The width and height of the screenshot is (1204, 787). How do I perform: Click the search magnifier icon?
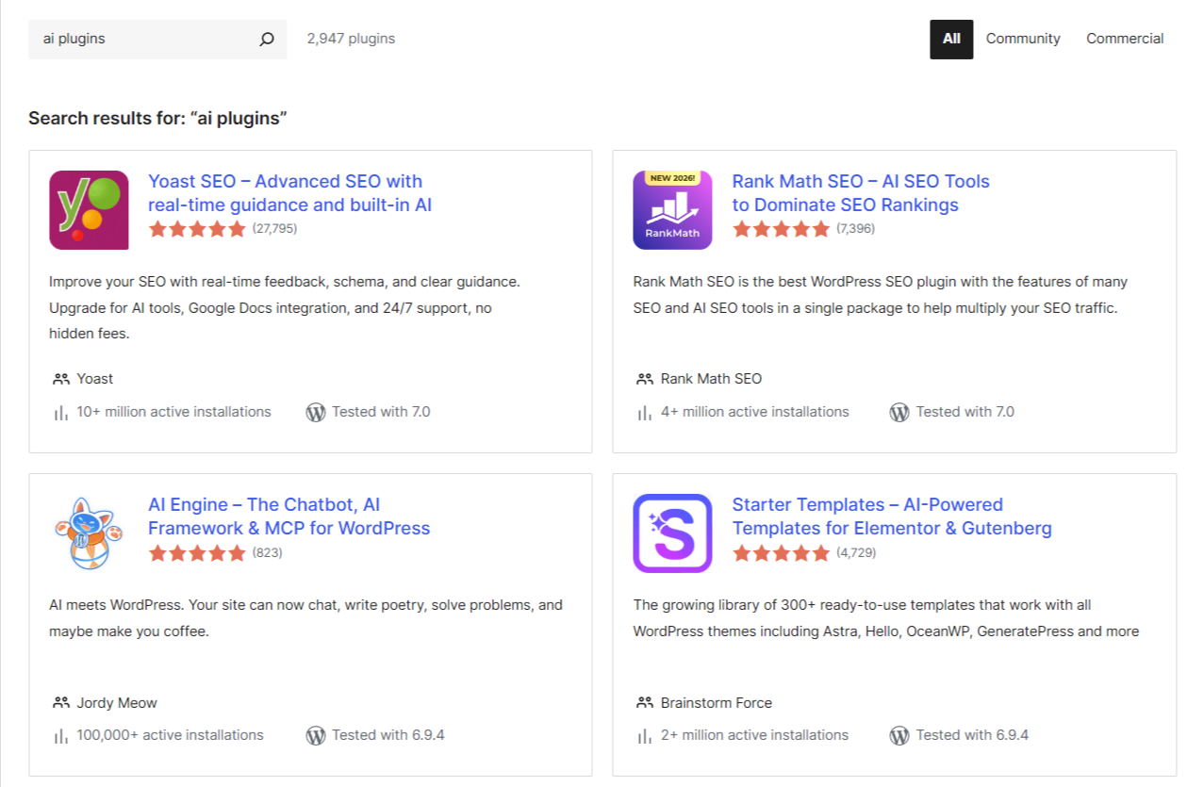pos(267,39)
